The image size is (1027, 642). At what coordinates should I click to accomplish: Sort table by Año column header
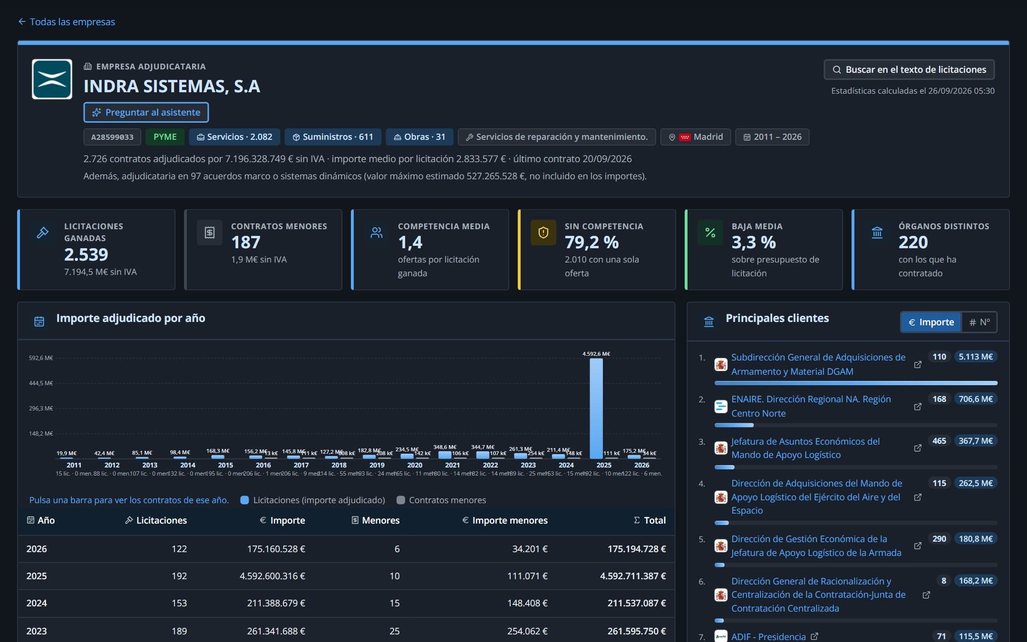tap(41, 520)
